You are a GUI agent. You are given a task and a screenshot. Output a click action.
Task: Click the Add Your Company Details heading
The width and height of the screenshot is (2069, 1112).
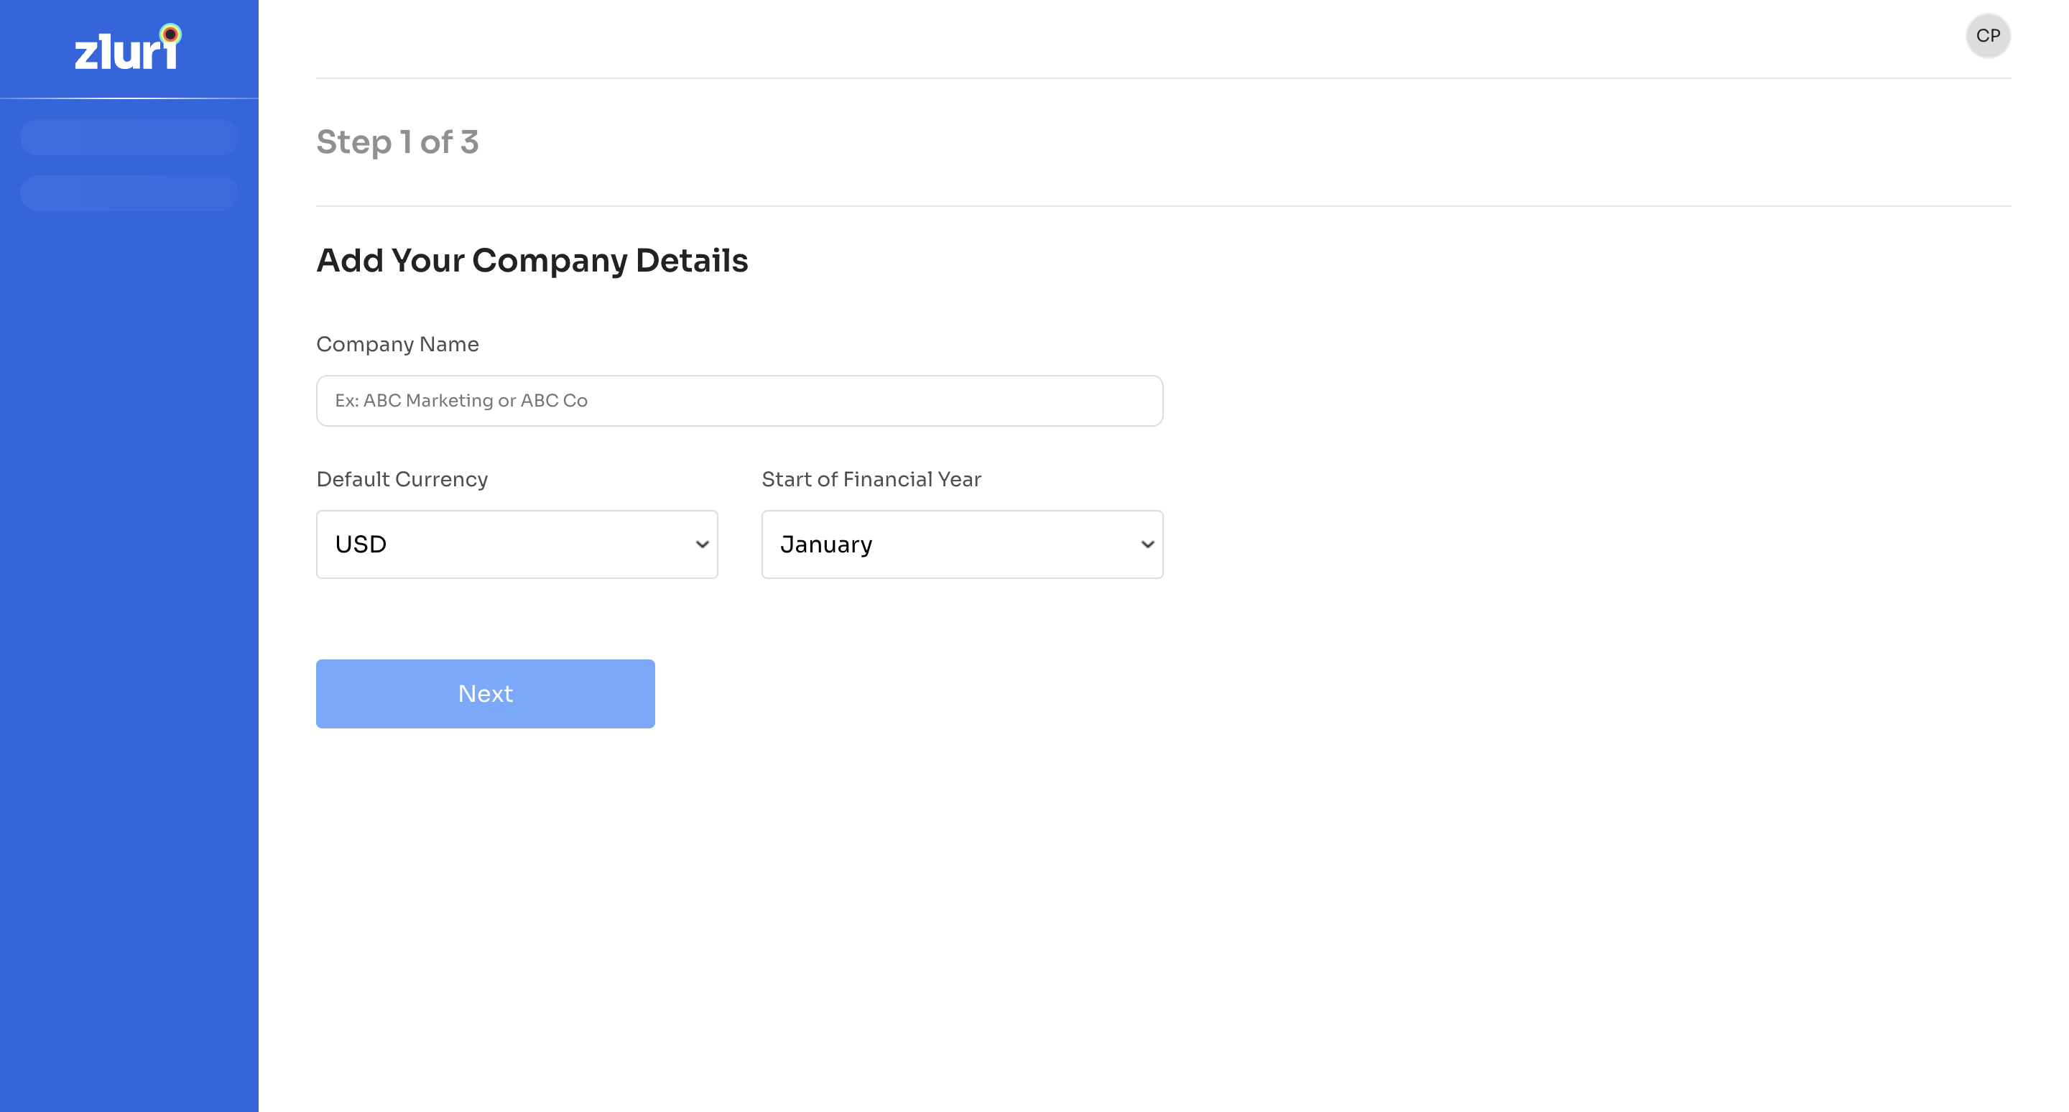click(x=532, y=261)
